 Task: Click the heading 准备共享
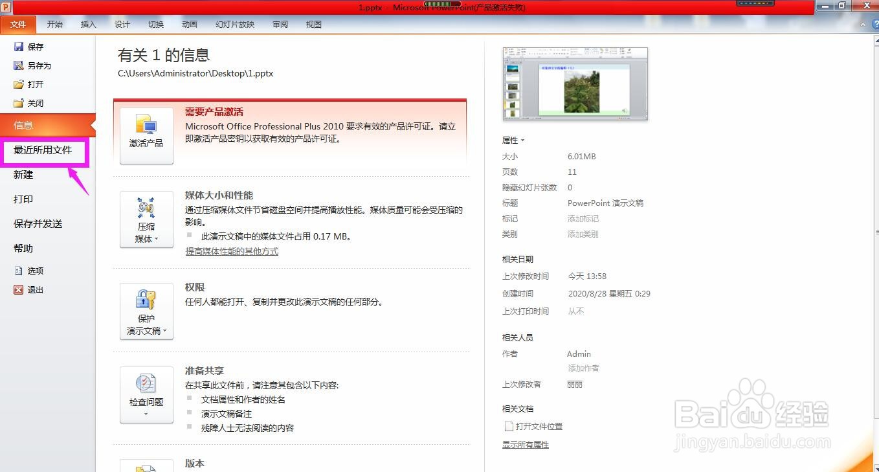click(x=205, y=371)
